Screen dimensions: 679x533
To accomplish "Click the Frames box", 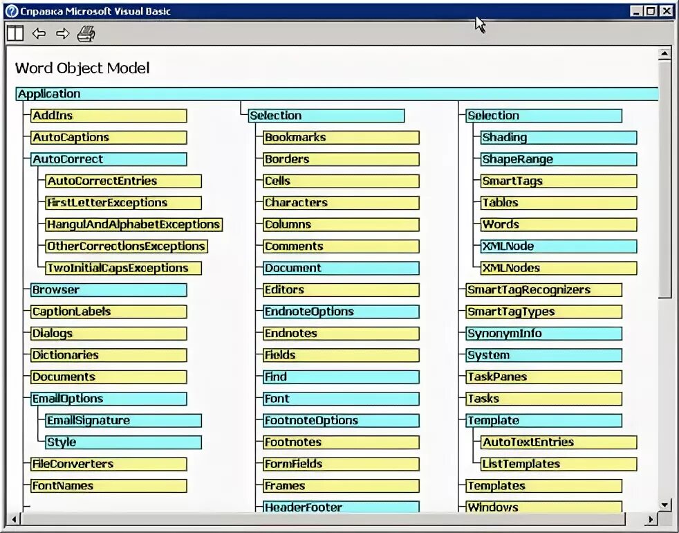I will point(342,486).
